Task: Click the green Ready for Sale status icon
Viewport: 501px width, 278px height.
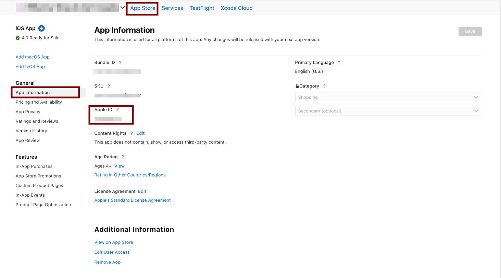Action: coord(18,38)
